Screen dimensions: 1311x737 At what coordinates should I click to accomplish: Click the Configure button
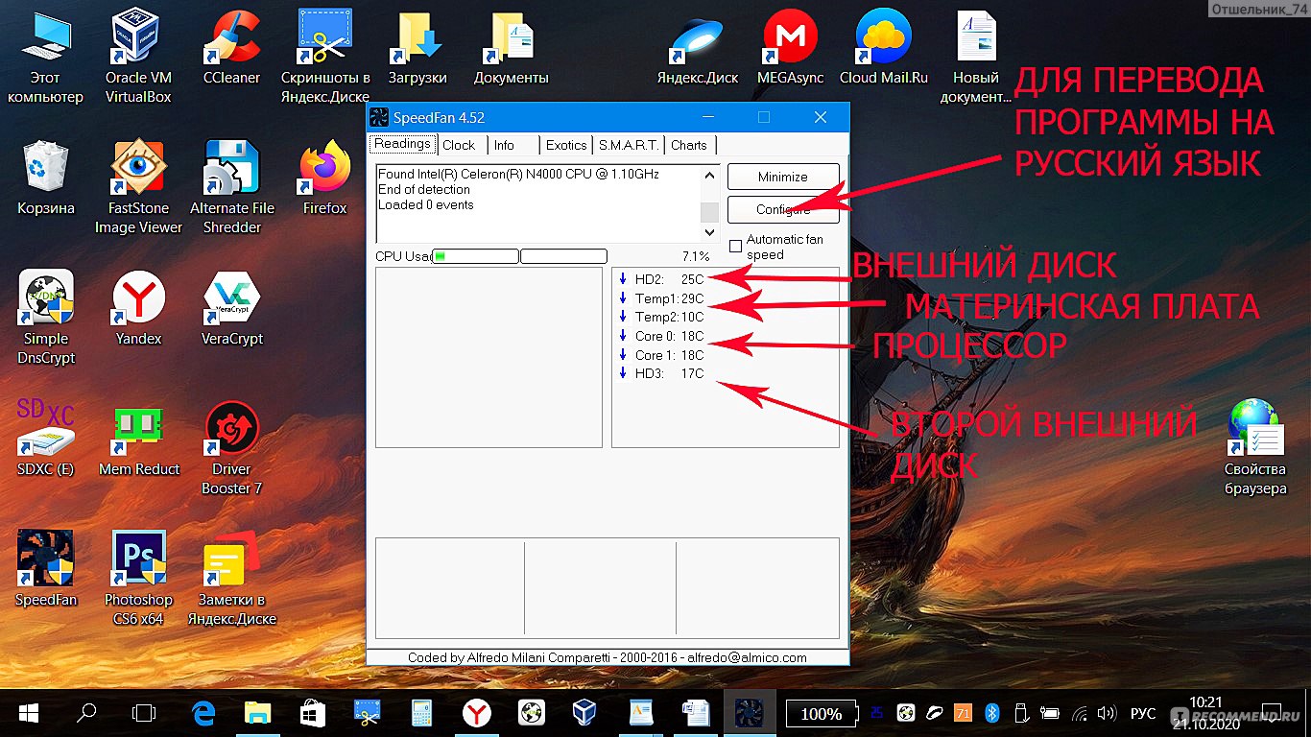(783, 209)
